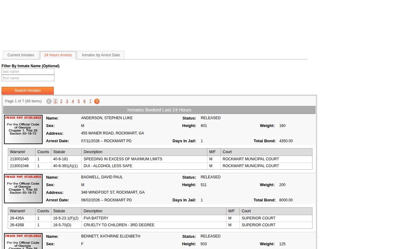Select the 24 Hours Arrests tab

pos(58,55)
